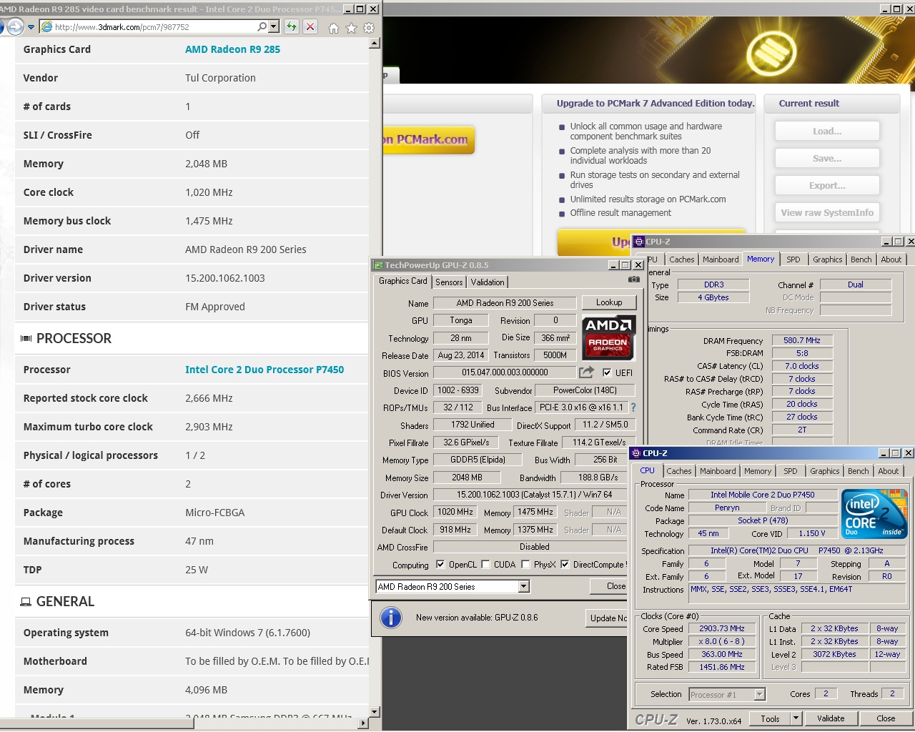Toggle the OpenCL checkbox in GPU-Z
Screen dimensions: 915x732
tap(440, 564)
